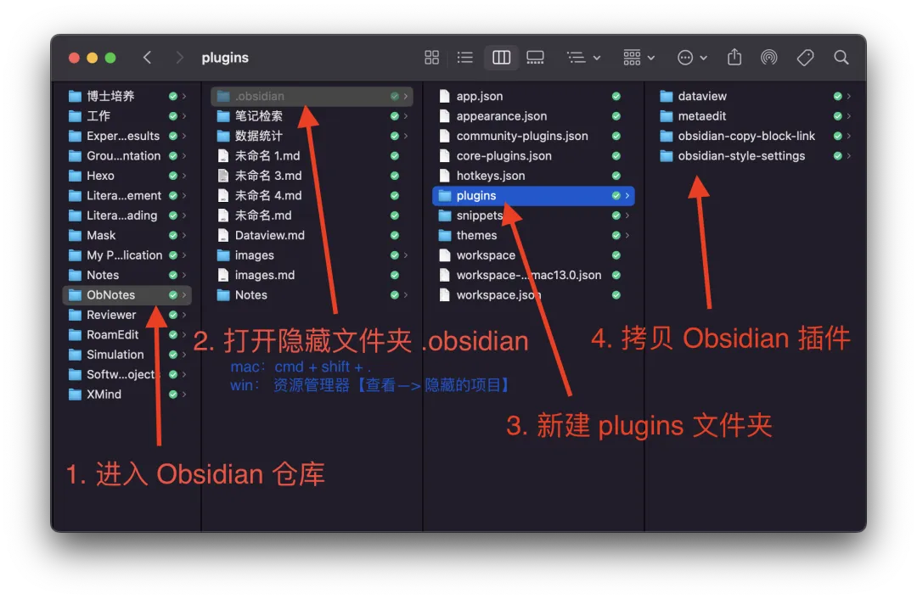Click the Share icon in toolbar
Image resolution: width=917 pixels, height=599 pixels.
pos(734,58)
